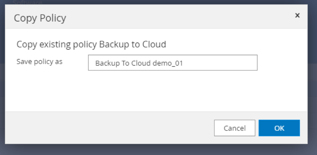Click the Copy Policy dialog title

40,18
